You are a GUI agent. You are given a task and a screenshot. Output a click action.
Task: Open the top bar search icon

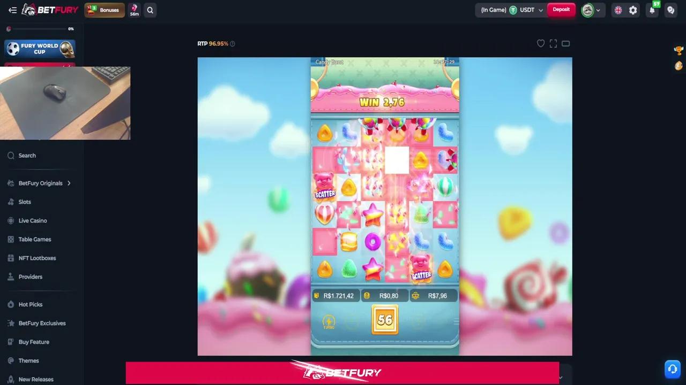pyautogui.click(x=150, y=10)
